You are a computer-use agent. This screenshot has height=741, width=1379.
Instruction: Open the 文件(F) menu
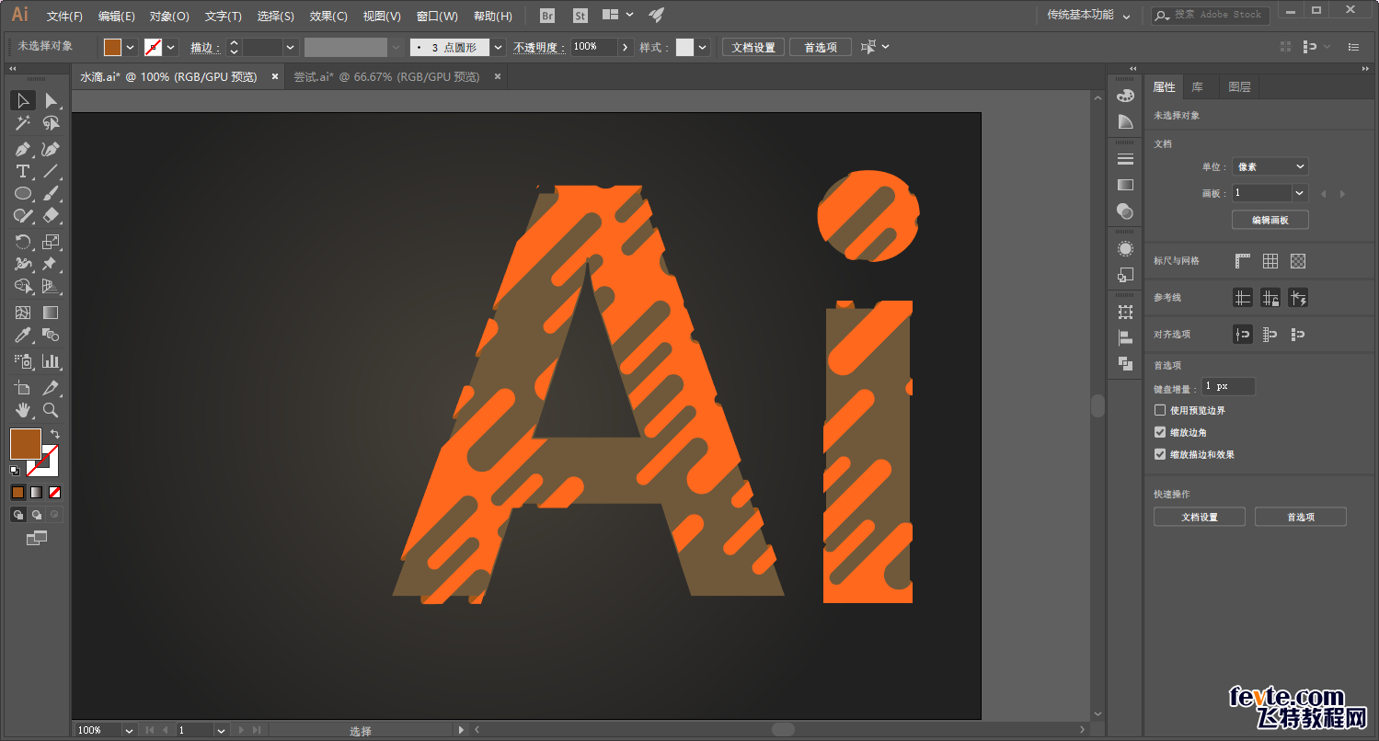[64, 16]
